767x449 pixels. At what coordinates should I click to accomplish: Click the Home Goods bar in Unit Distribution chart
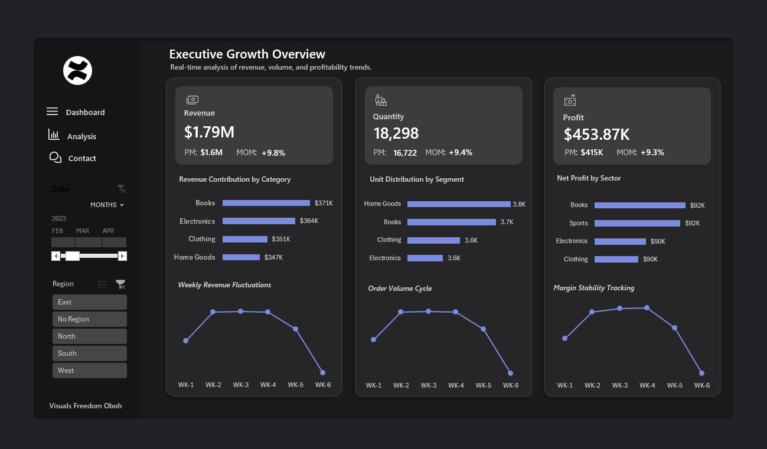tap(459, 204)
